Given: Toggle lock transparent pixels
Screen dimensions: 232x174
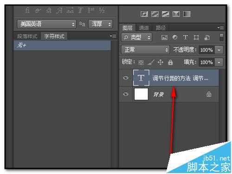Looking at the screenshot, I should pyautogui.click(x=141, y=62).
